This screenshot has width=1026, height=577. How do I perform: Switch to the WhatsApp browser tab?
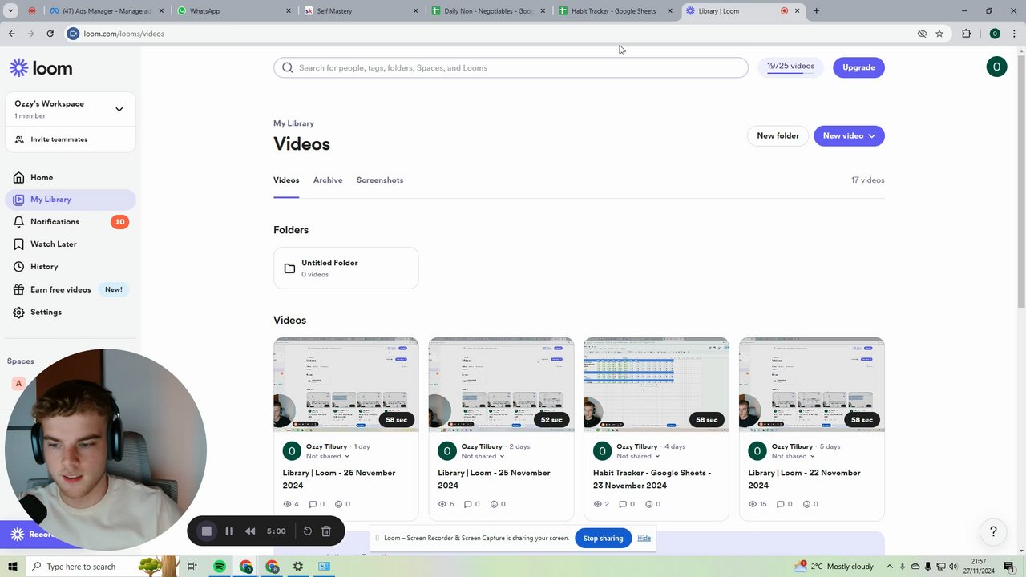[x=232, y=11]
